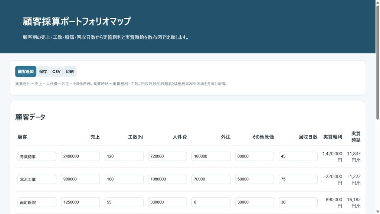Image resolution: width=380 pixels, height=214 pixels.
Task: Select 北浜工業's 売上 field showing 980000
Action: [x=81, y=179]
